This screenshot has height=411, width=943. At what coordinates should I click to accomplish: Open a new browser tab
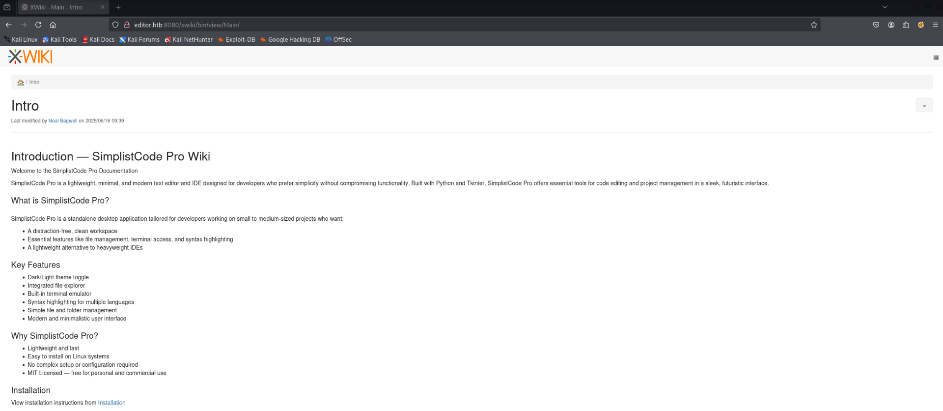point(118,7)
